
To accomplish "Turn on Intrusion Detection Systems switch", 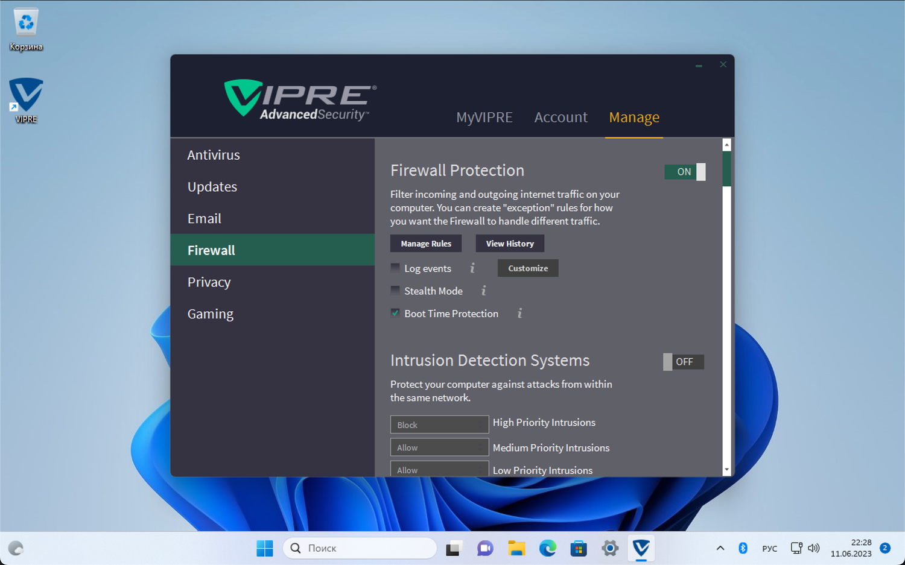I will 684,362.
